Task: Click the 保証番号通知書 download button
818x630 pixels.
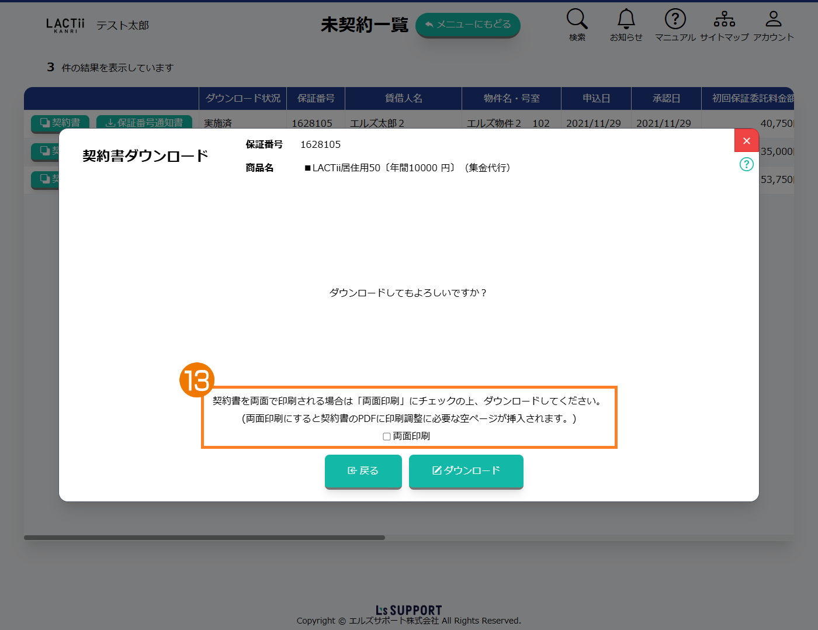Action: pyautogui.click(x=144, y=122)
